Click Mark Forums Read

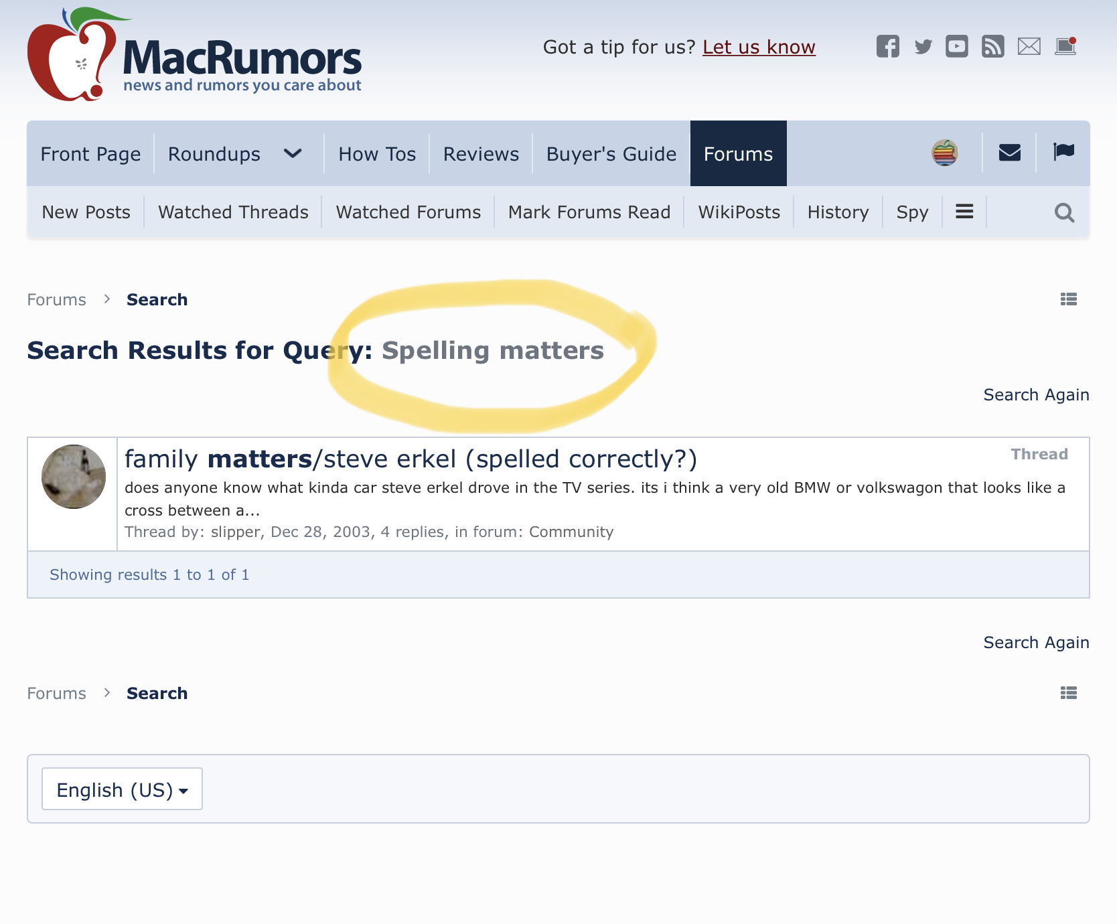pyautogui.click(x=589, y=212)
